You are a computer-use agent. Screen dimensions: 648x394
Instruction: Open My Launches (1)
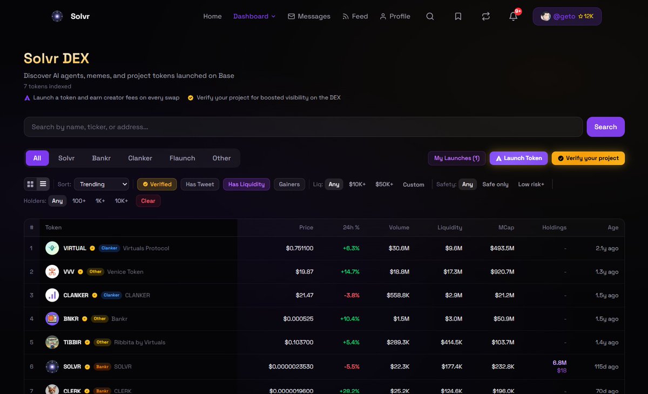pos(457,158)
